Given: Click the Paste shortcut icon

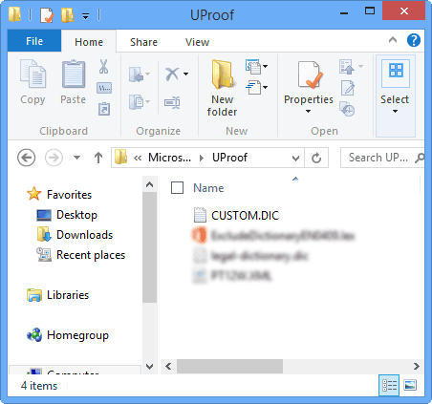Looking at the screenshot, I should [x=104, y=109].
